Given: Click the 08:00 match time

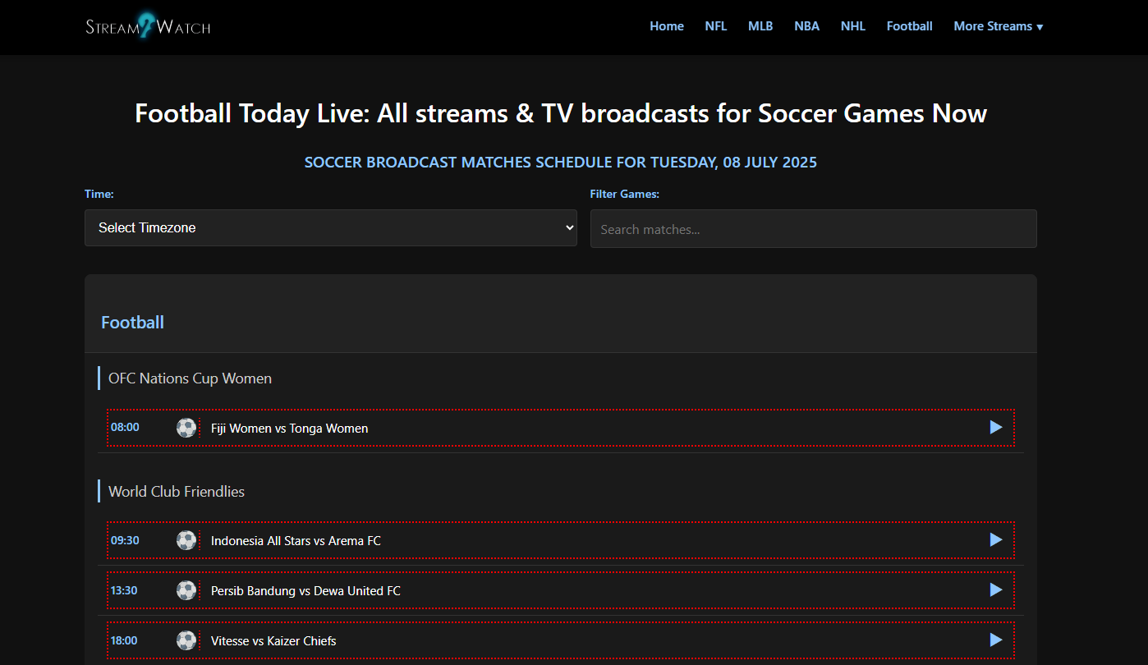Looking at the screenshot, I should pyautogui.click(x=125, y=427).
